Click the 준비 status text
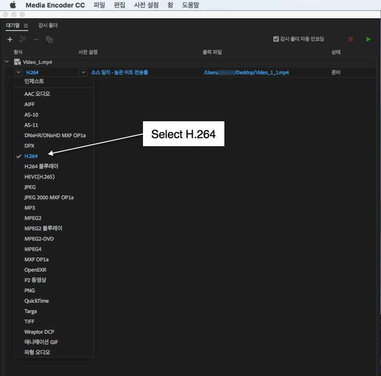Screen dimensions: 381x376 [336, 72]
